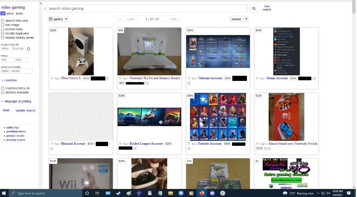Switch to dealer listings tab

(x=19, y=13)
